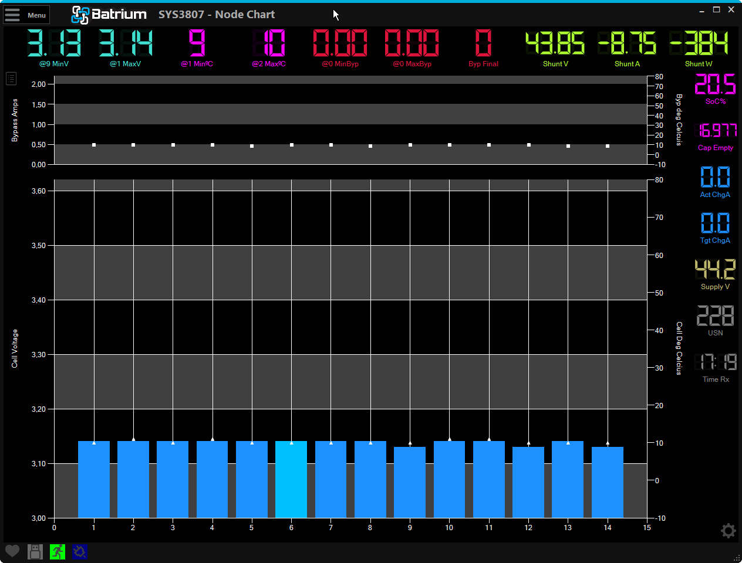Click the Cell Voltage axis label
Image resolution: width=742 pixels, height=563 pixels.
pos(15,349)
